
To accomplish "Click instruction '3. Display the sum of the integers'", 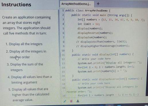I will click(25, 67).
